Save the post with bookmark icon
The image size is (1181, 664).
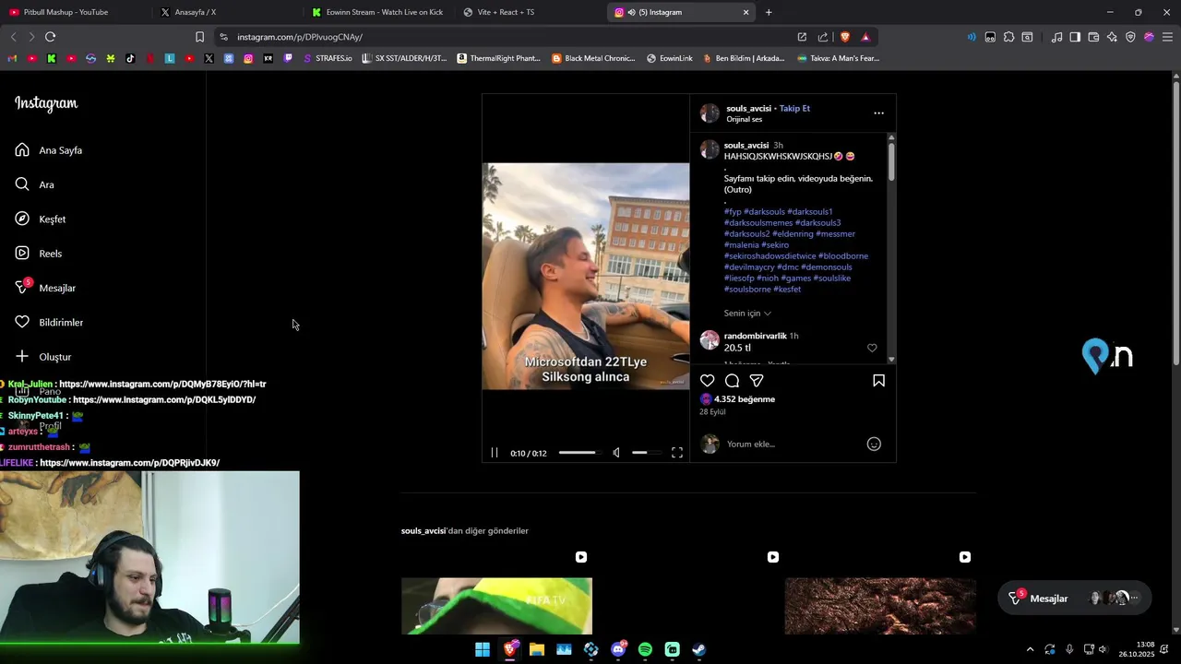click(x=878, y=381)
